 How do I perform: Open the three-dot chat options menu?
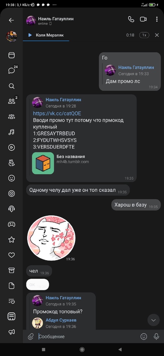[157, 19]
